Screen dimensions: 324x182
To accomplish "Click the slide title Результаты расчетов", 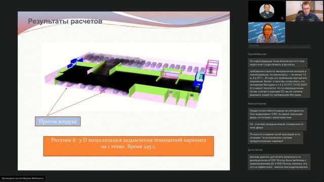I will pos(65,21).
